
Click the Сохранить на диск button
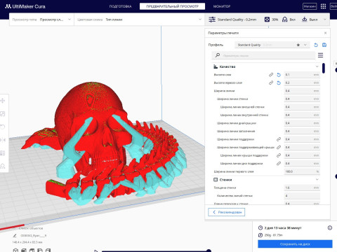pos(295,244)
